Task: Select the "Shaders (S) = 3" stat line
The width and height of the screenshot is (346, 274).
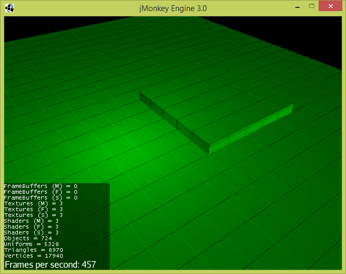Action: (31, 232)
